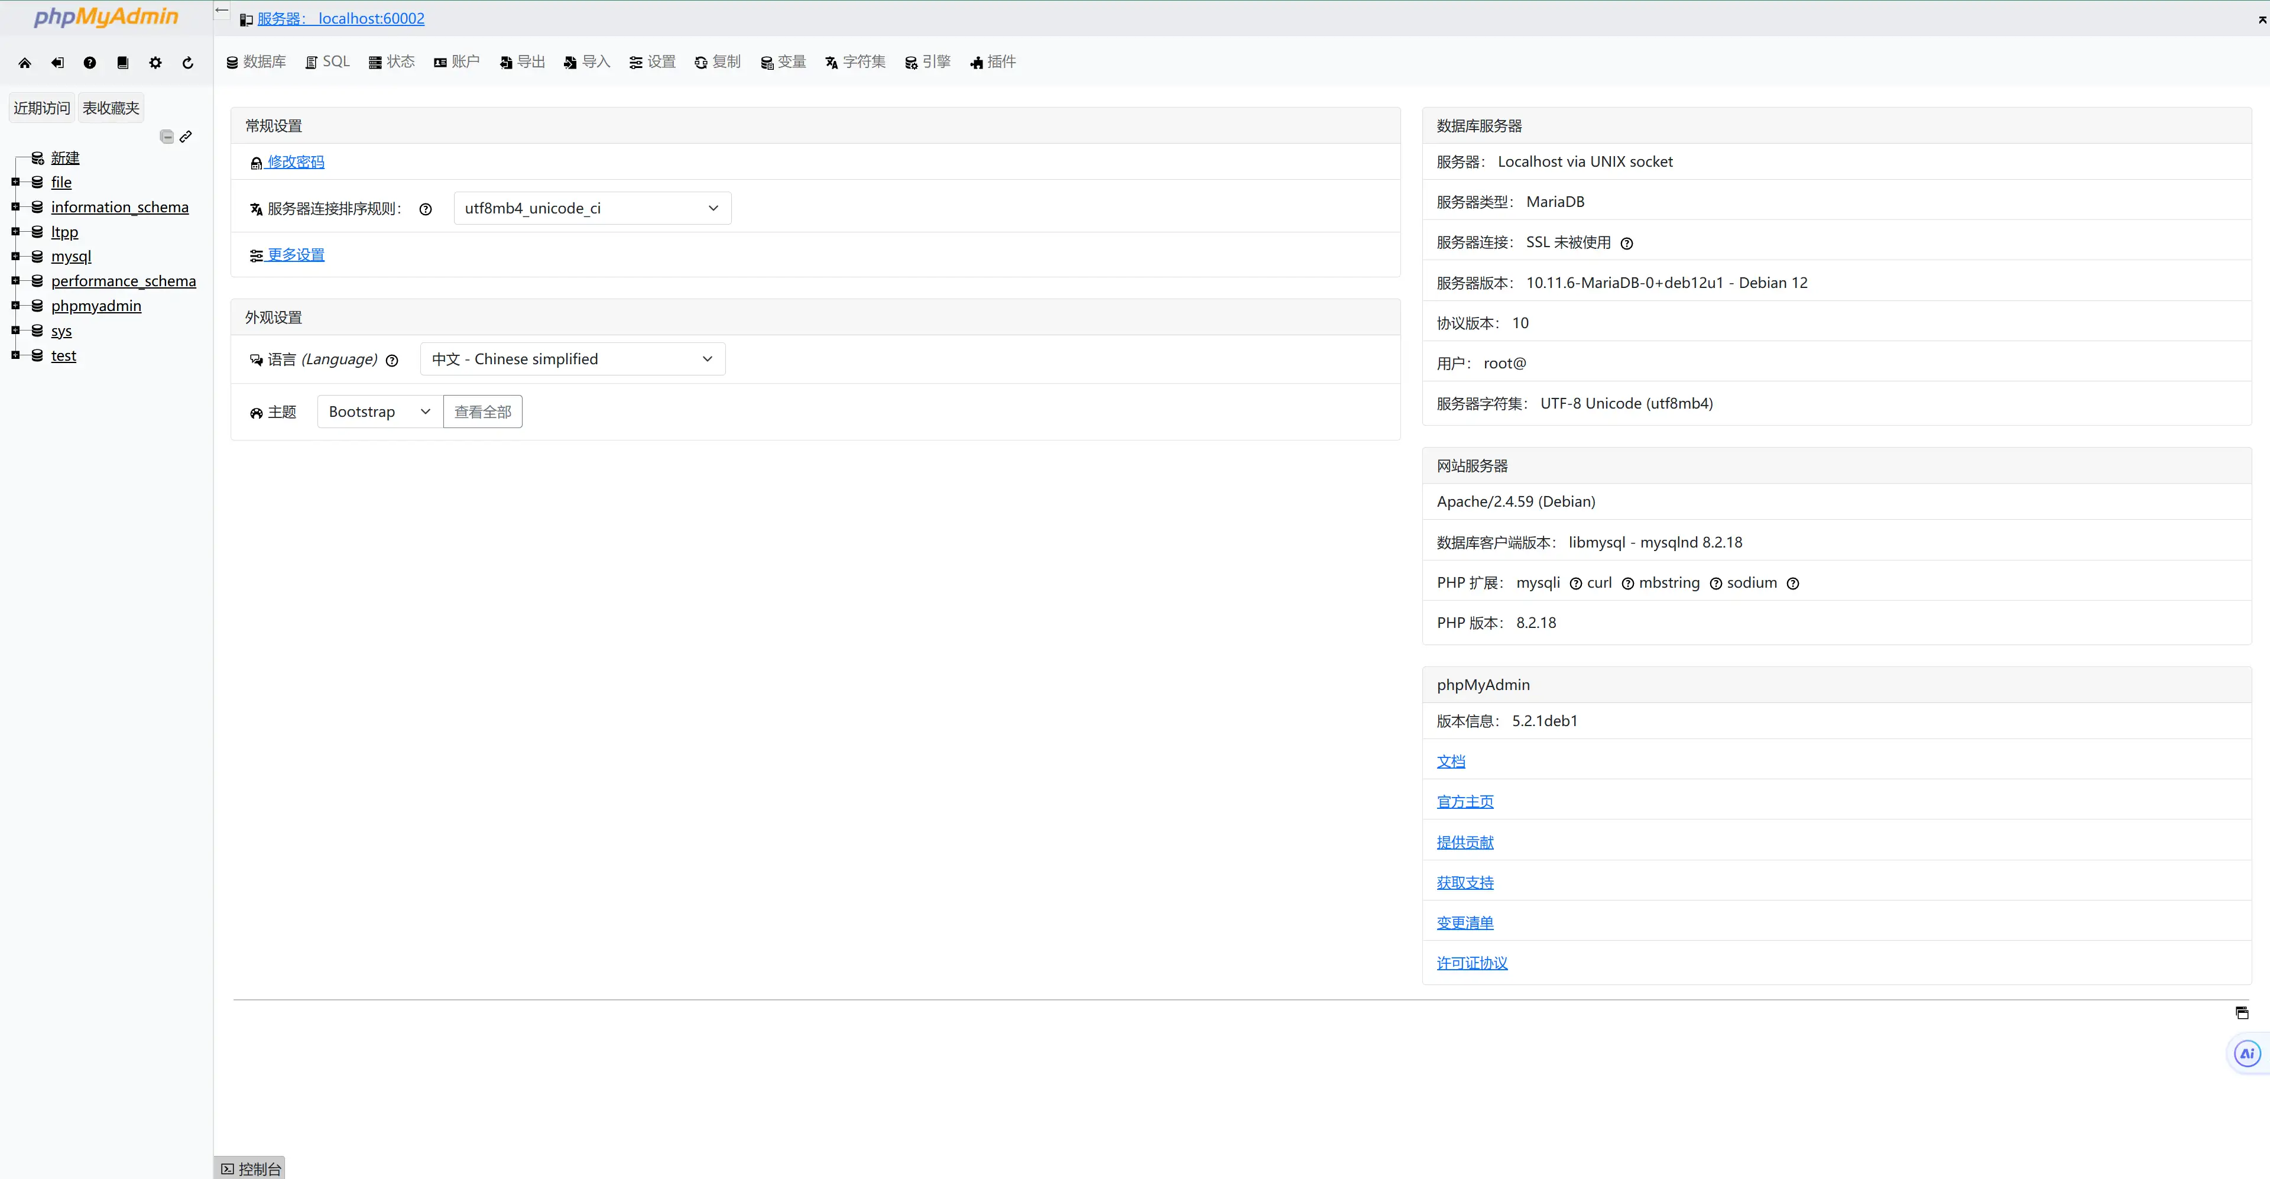Collapse all tree items icon
The width and height of the screenshot is (2270, 1179).
coord(167,137)
